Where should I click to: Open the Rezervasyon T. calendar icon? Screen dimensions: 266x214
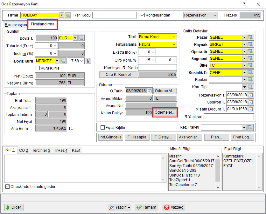250,95
